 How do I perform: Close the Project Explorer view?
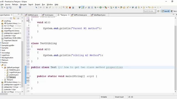tap(12, 15)
